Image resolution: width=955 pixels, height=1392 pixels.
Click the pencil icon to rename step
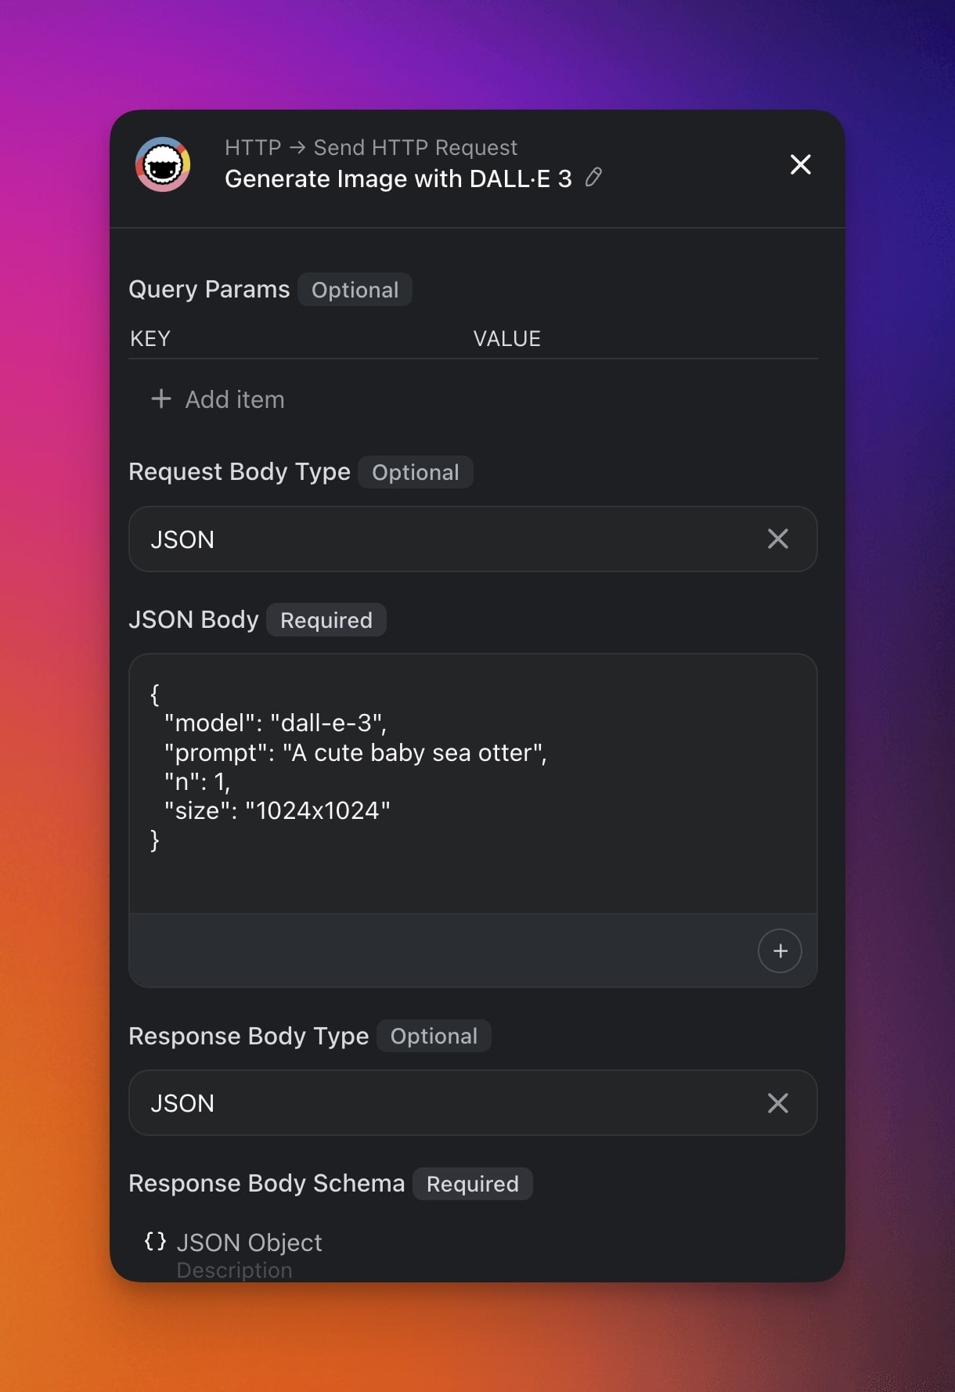594,178
